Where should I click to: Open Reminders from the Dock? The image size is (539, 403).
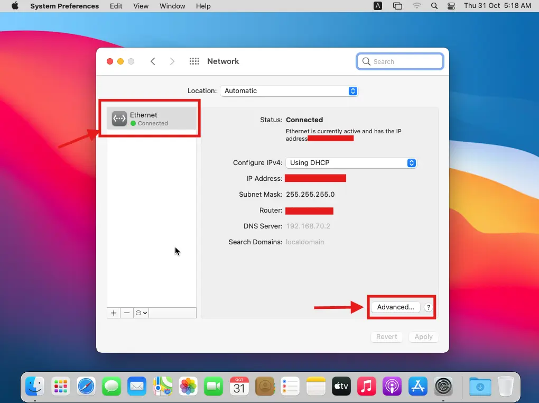point(290,386)
